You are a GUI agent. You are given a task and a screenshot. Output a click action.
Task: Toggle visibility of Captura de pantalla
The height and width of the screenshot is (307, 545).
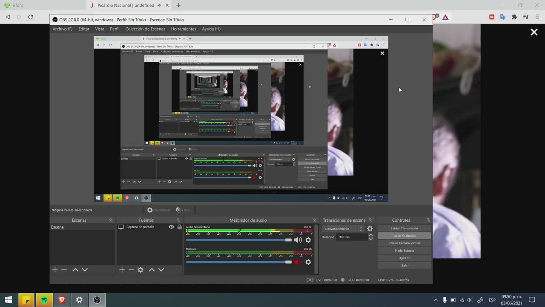point(171,227)
